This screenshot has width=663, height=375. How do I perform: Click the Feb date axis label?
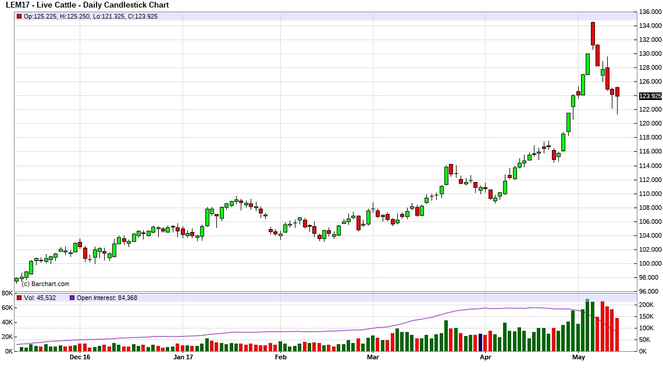[281, 357]
